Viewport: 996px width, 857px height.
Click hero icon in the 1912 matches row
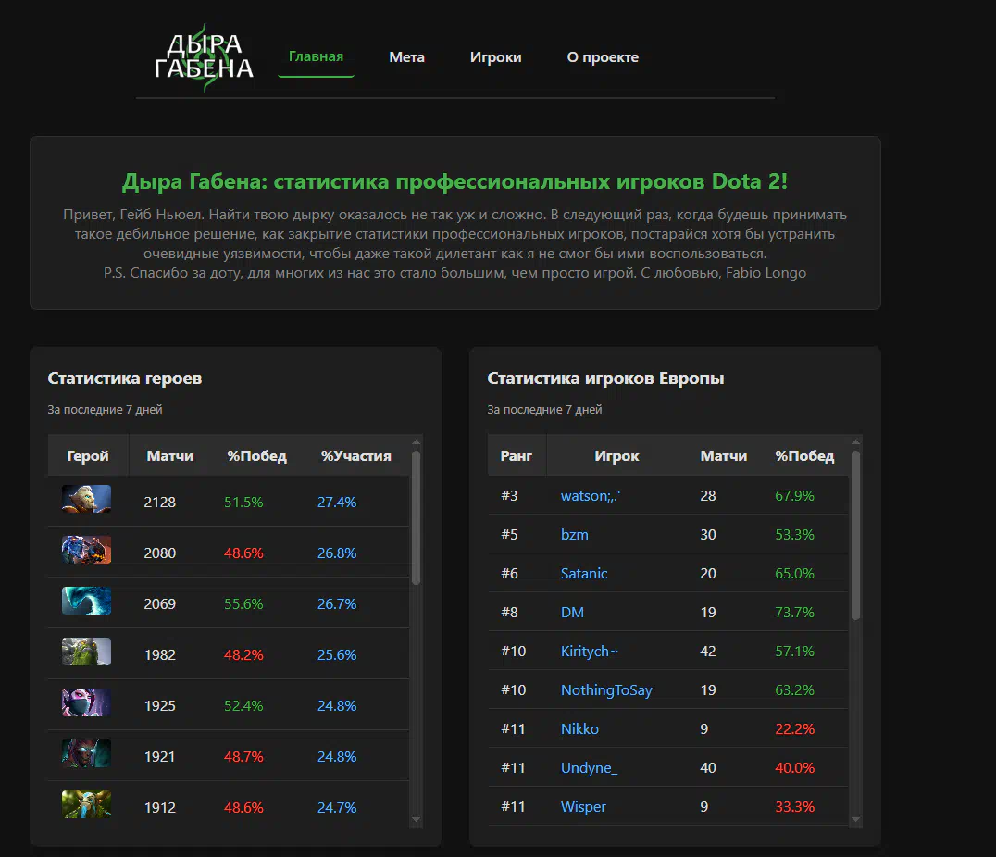(86, 803)
